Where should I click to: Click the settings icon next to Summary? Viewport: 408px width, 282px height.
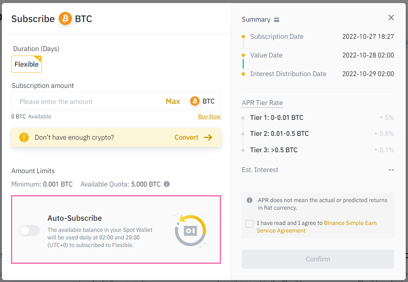(x=277, y=19)
